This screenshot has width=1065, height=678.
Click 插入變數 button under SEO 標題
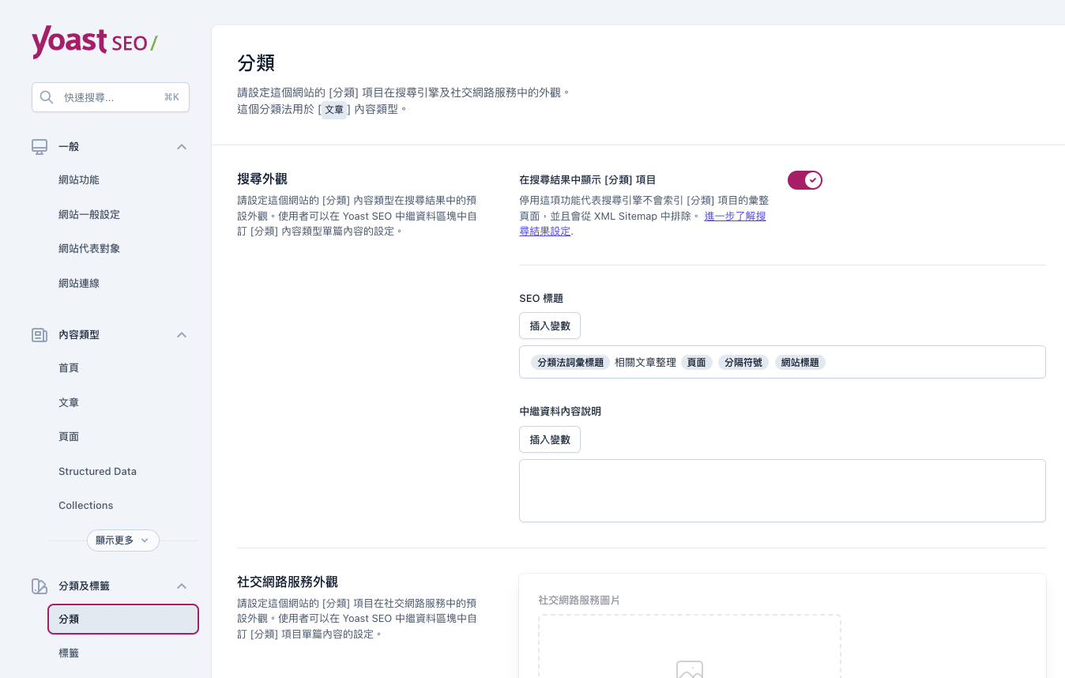[x=549, y=326]
